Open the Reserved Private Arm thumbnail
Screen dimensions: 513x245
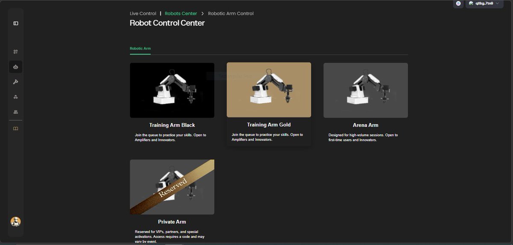pos(172,187)
